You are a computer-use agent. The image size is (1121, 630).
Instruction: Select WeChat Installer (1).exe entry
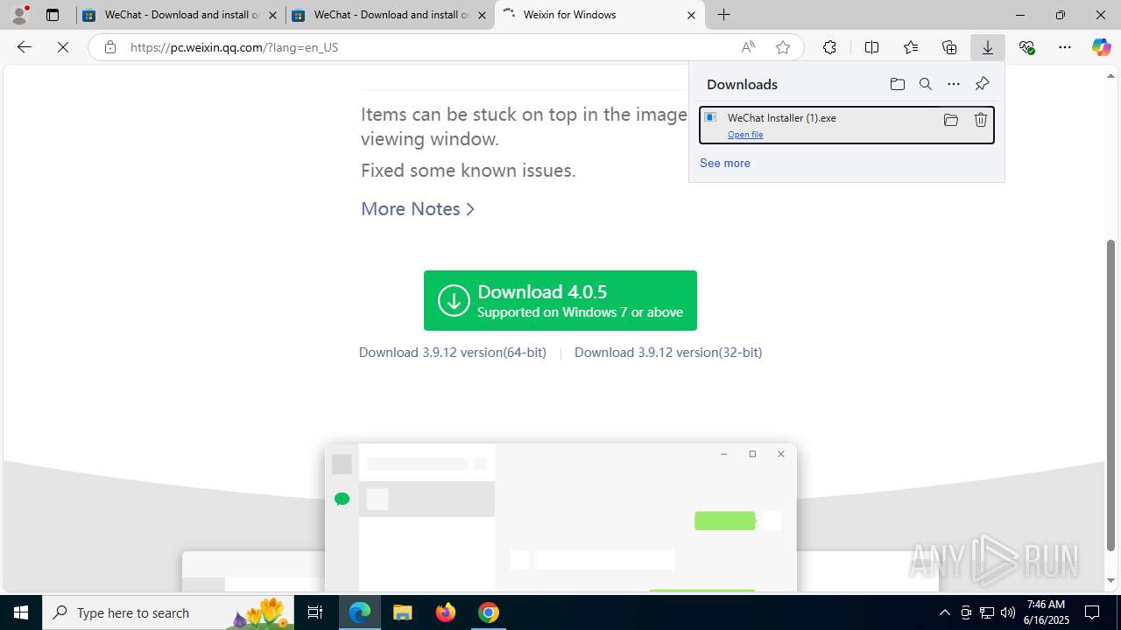846,125
